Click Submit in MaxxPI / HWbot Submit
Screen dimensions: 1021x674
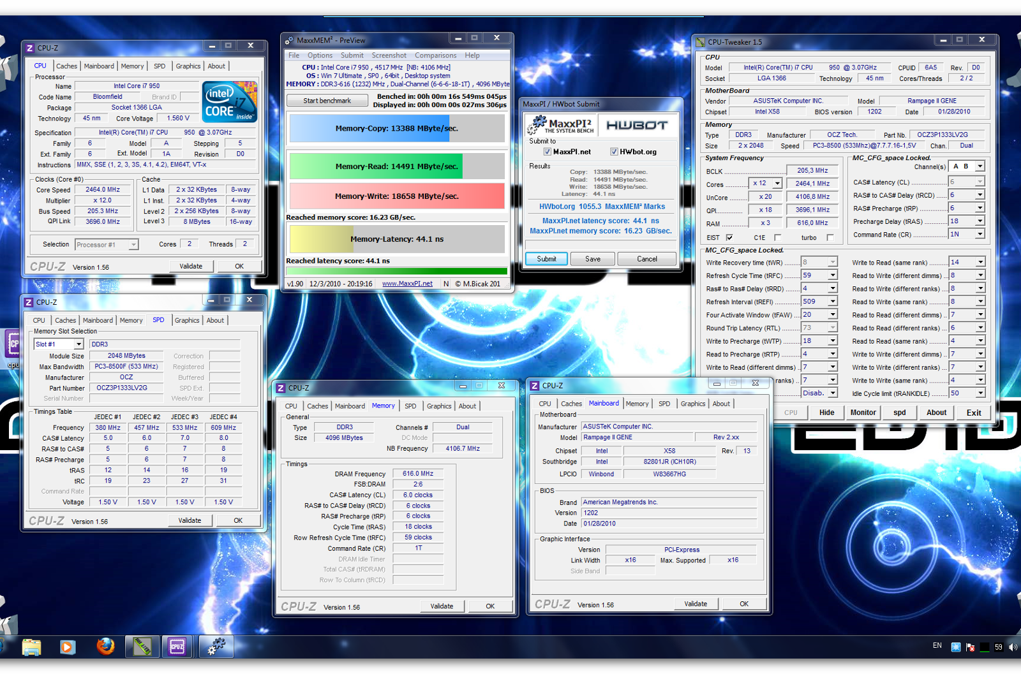[x=546, y=259]
